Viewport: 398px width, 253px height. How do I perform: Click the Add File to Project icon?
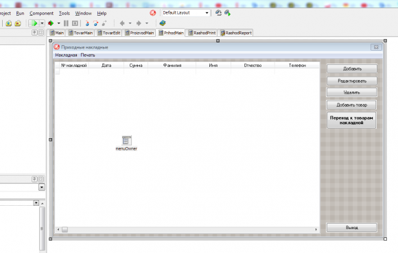point(9,23)
